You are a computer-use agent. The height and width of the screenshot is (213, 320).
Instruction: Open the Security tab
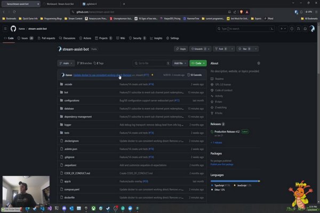(137, 38)
